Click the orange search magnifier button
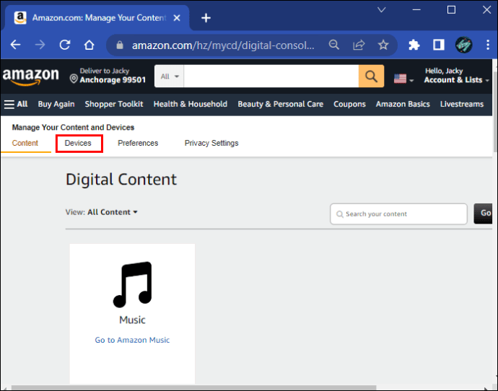 tap(372, 76)
